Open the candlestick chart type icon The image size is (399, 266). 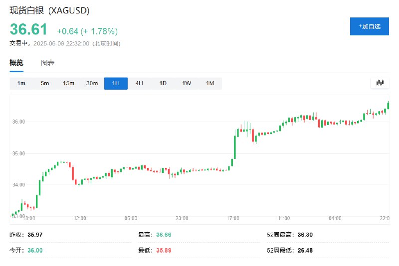(380, 83)
